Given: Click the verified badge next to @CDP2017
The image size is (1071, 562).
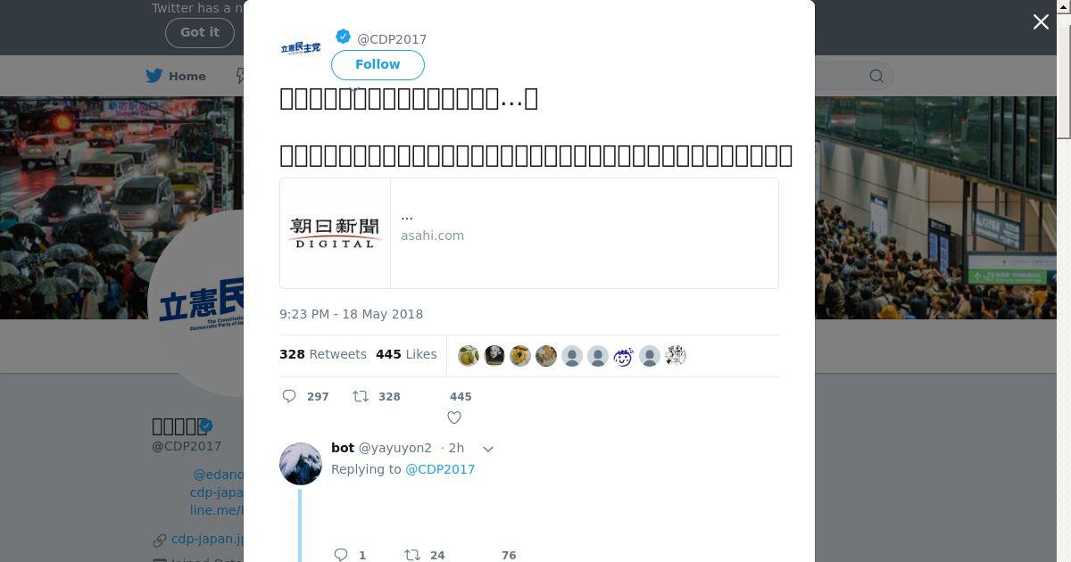Looking at the screenshot, I should 343,37.
